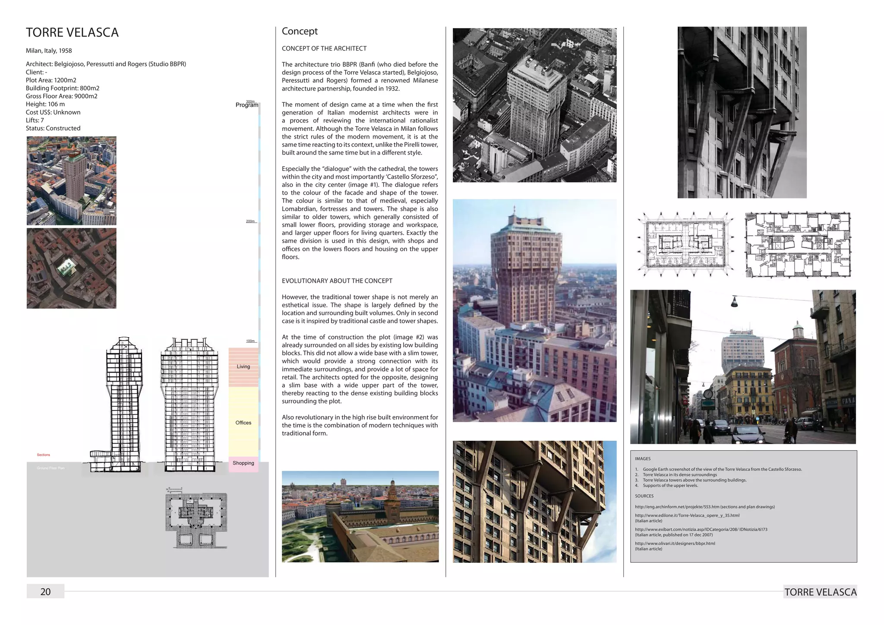The width and height of the screenshot is (884, 625).
Task: Click the 'SOURCES' heading
Action: pos(644,496)
